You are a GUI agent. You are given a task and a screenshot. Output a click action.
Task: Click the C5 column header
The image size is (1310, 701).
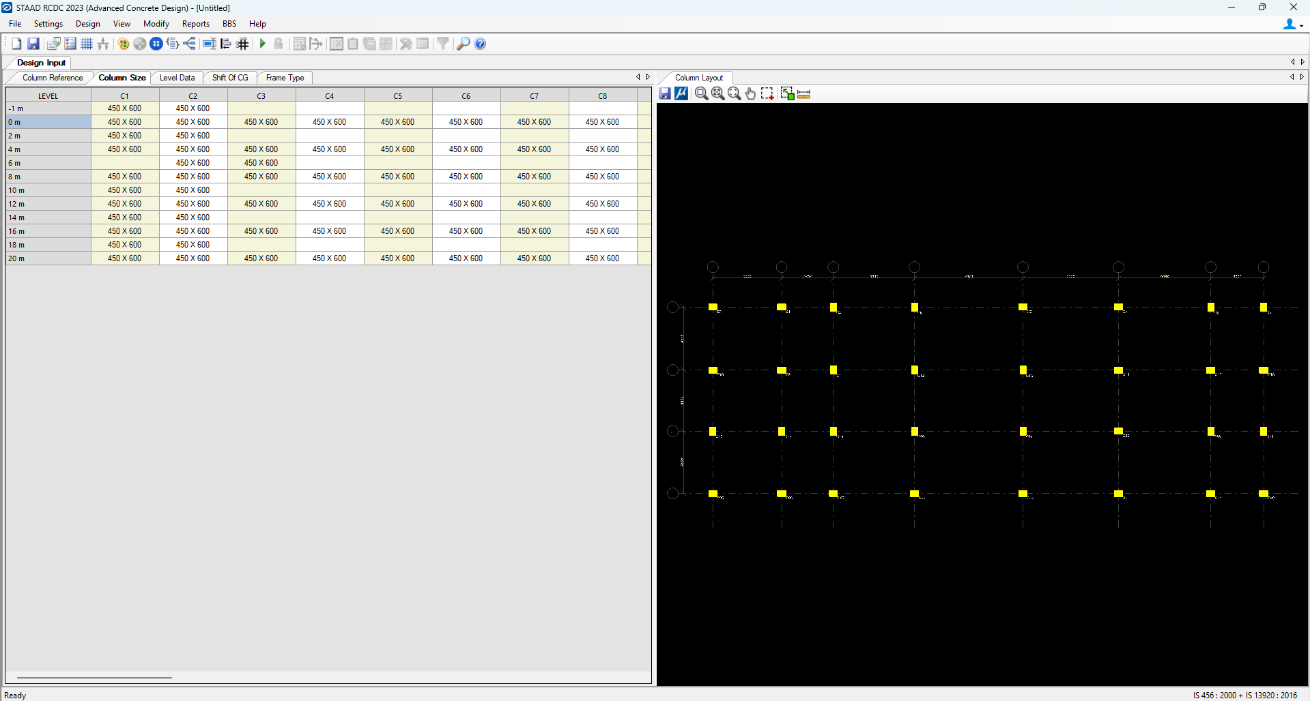tap(397, 96)
